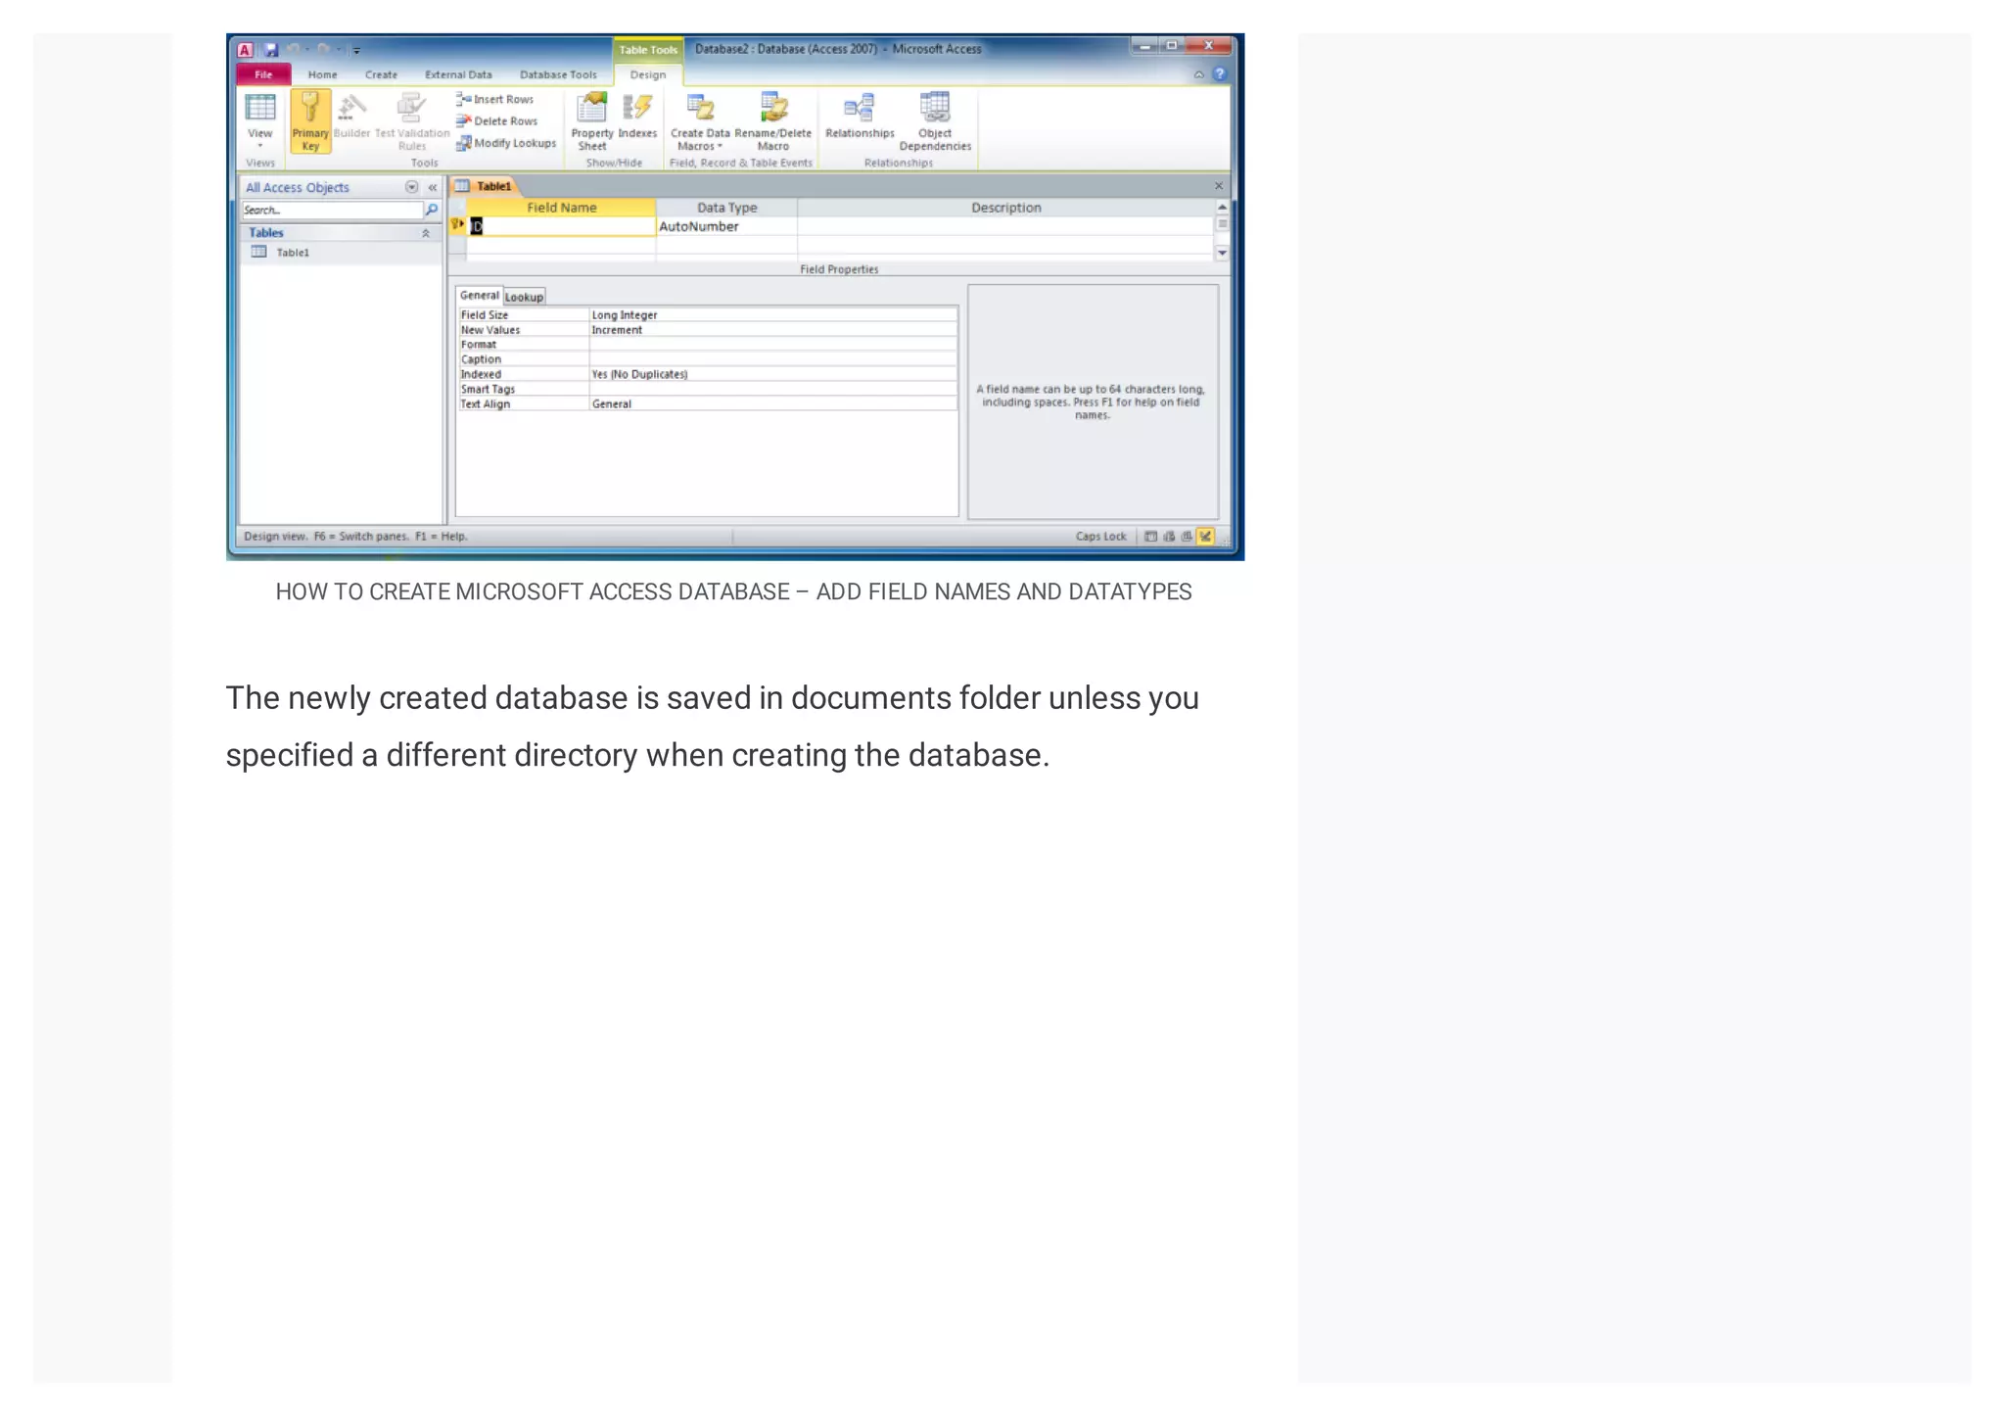2005x1417 pixels.
Task: Open the File tab
Action: tap(263, 74)
